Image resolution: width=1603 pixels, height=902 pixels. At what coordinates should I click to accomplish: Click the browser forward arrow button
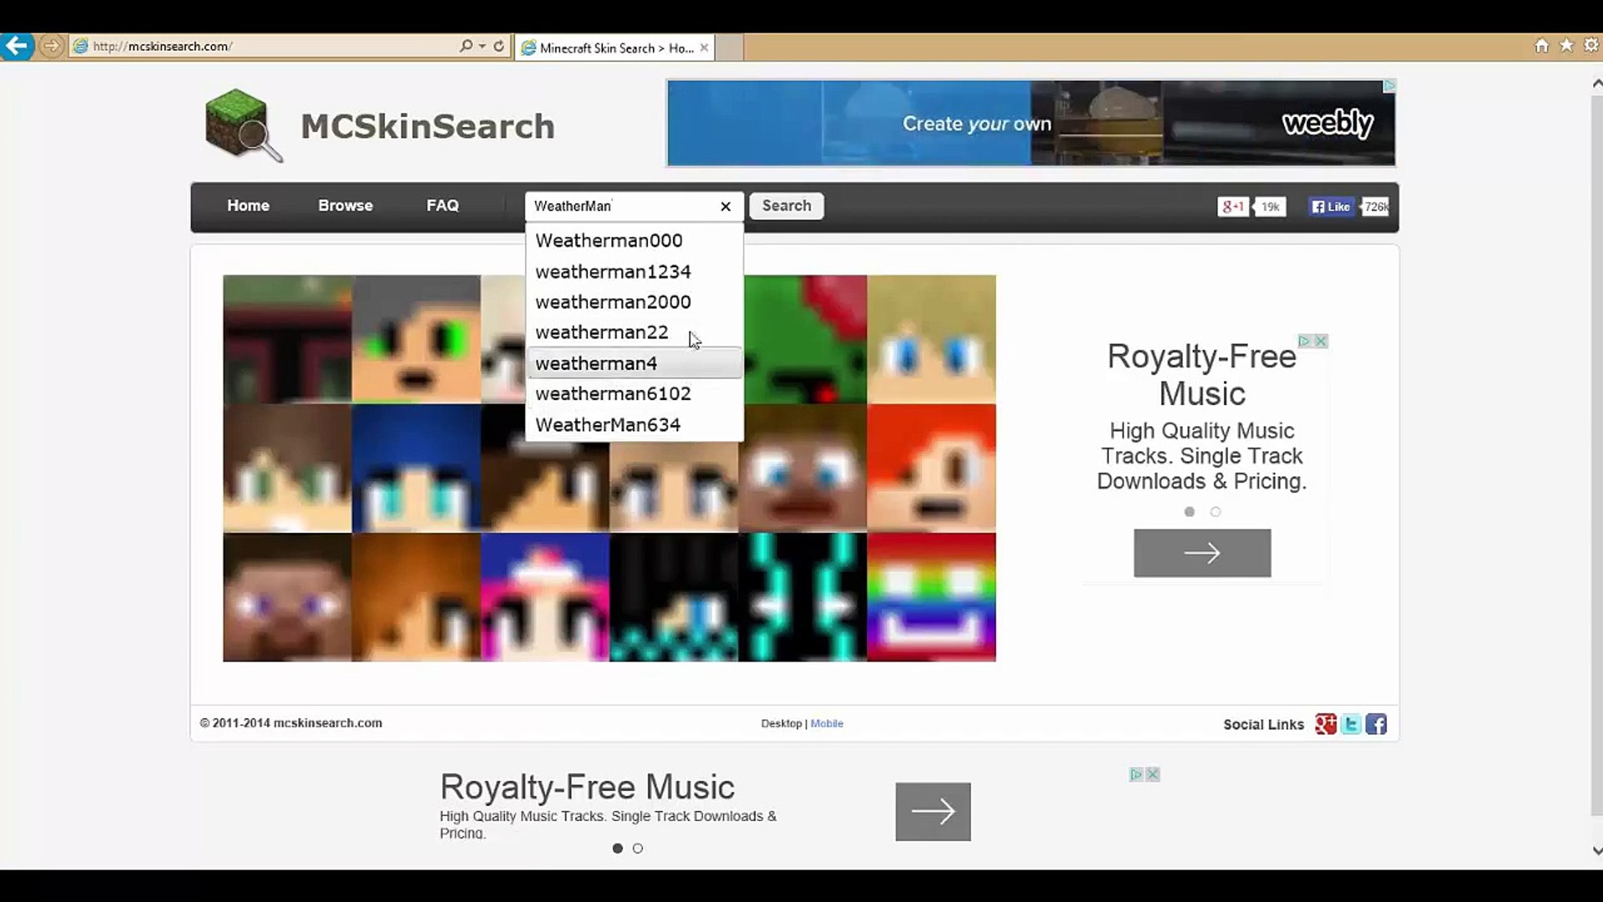[x=51, y=46]
